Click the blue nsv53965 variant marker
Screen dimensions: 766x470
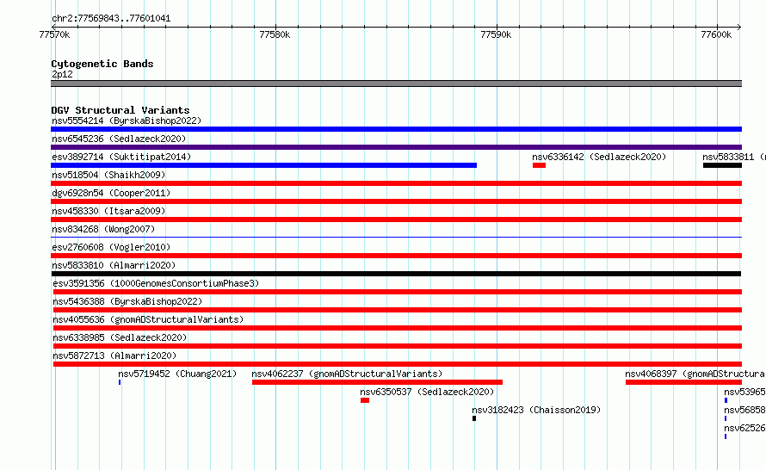click(726, 400)
